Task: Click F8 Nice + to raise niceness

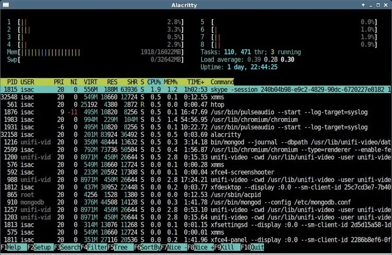Action: coord(201,247)
